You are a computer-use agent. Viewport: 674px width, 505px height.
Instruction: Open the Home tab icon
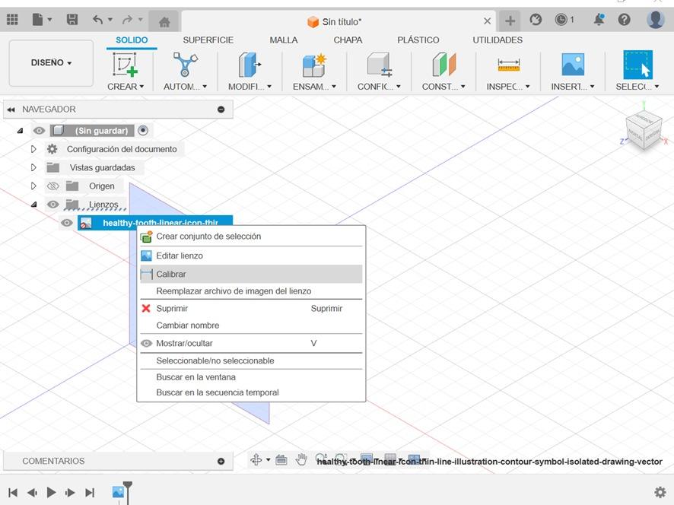164,21
